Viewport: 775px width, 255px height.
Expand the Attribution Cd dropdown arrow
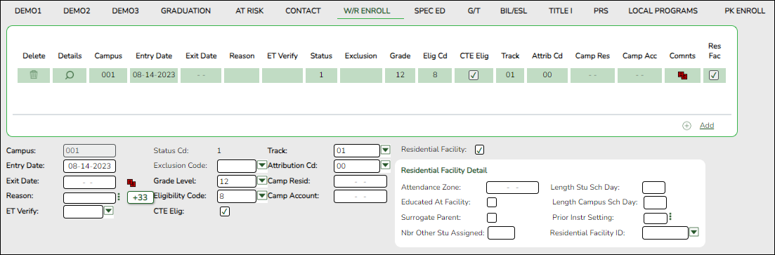coord(386,164)
